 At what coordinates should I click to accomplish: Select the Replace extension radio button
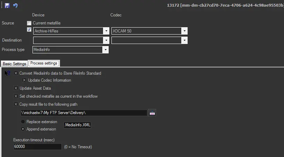click(x=23, y=122)
